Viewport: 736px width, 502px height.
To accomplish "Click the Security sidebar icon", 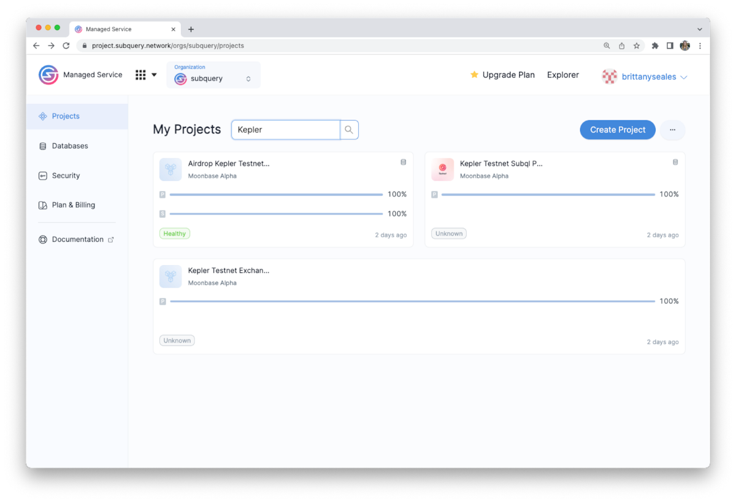I will [43, 176].
